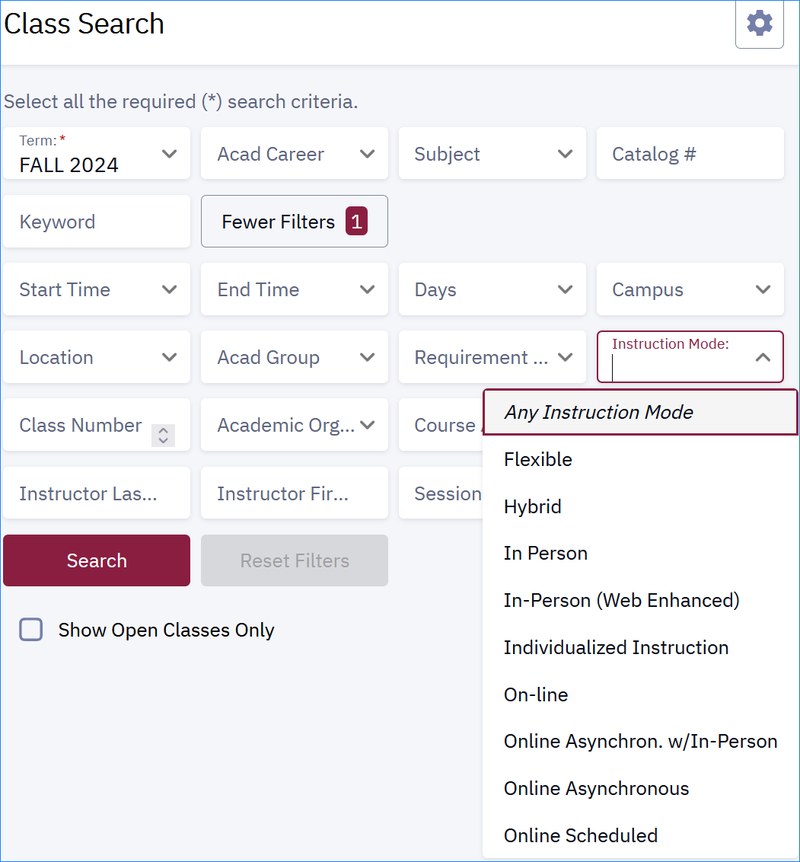Click the Keyword input field
800x862 pixels.
[x=97, y=221]
